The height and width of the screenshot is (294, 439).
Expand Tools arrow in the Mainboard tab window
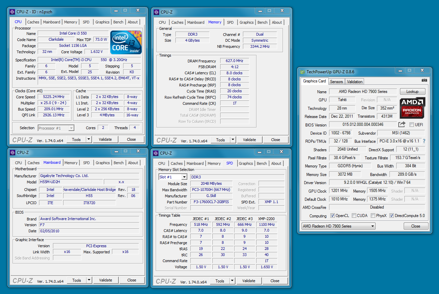(89, 280)
